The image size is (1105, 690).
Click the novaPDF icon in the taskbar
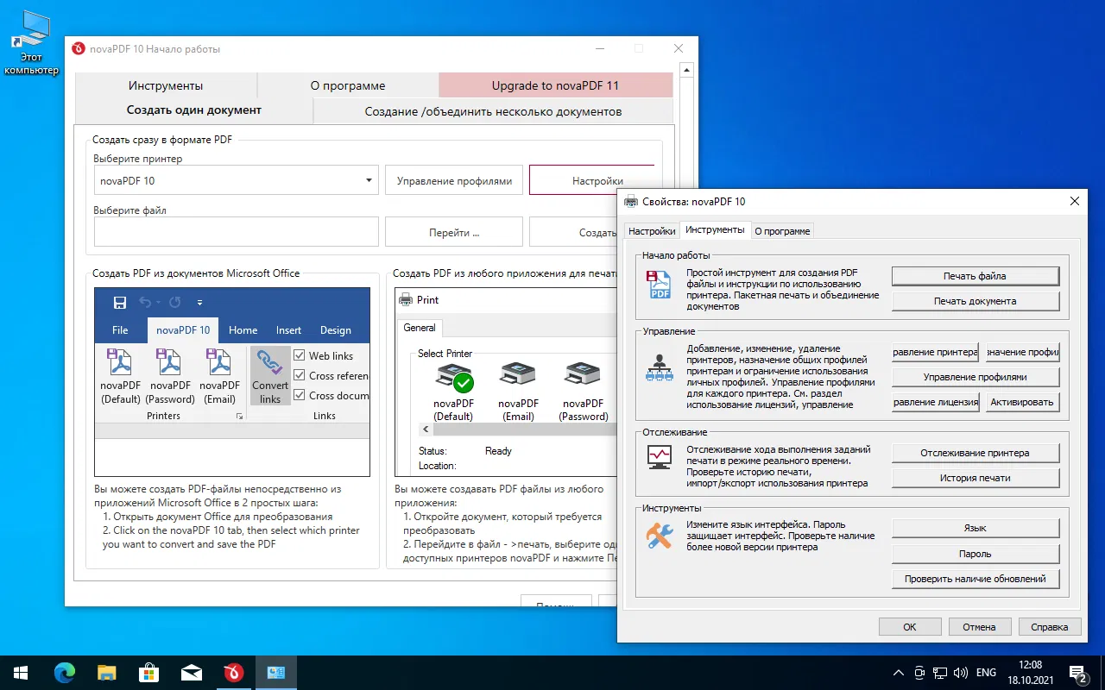tap(233, 673)
